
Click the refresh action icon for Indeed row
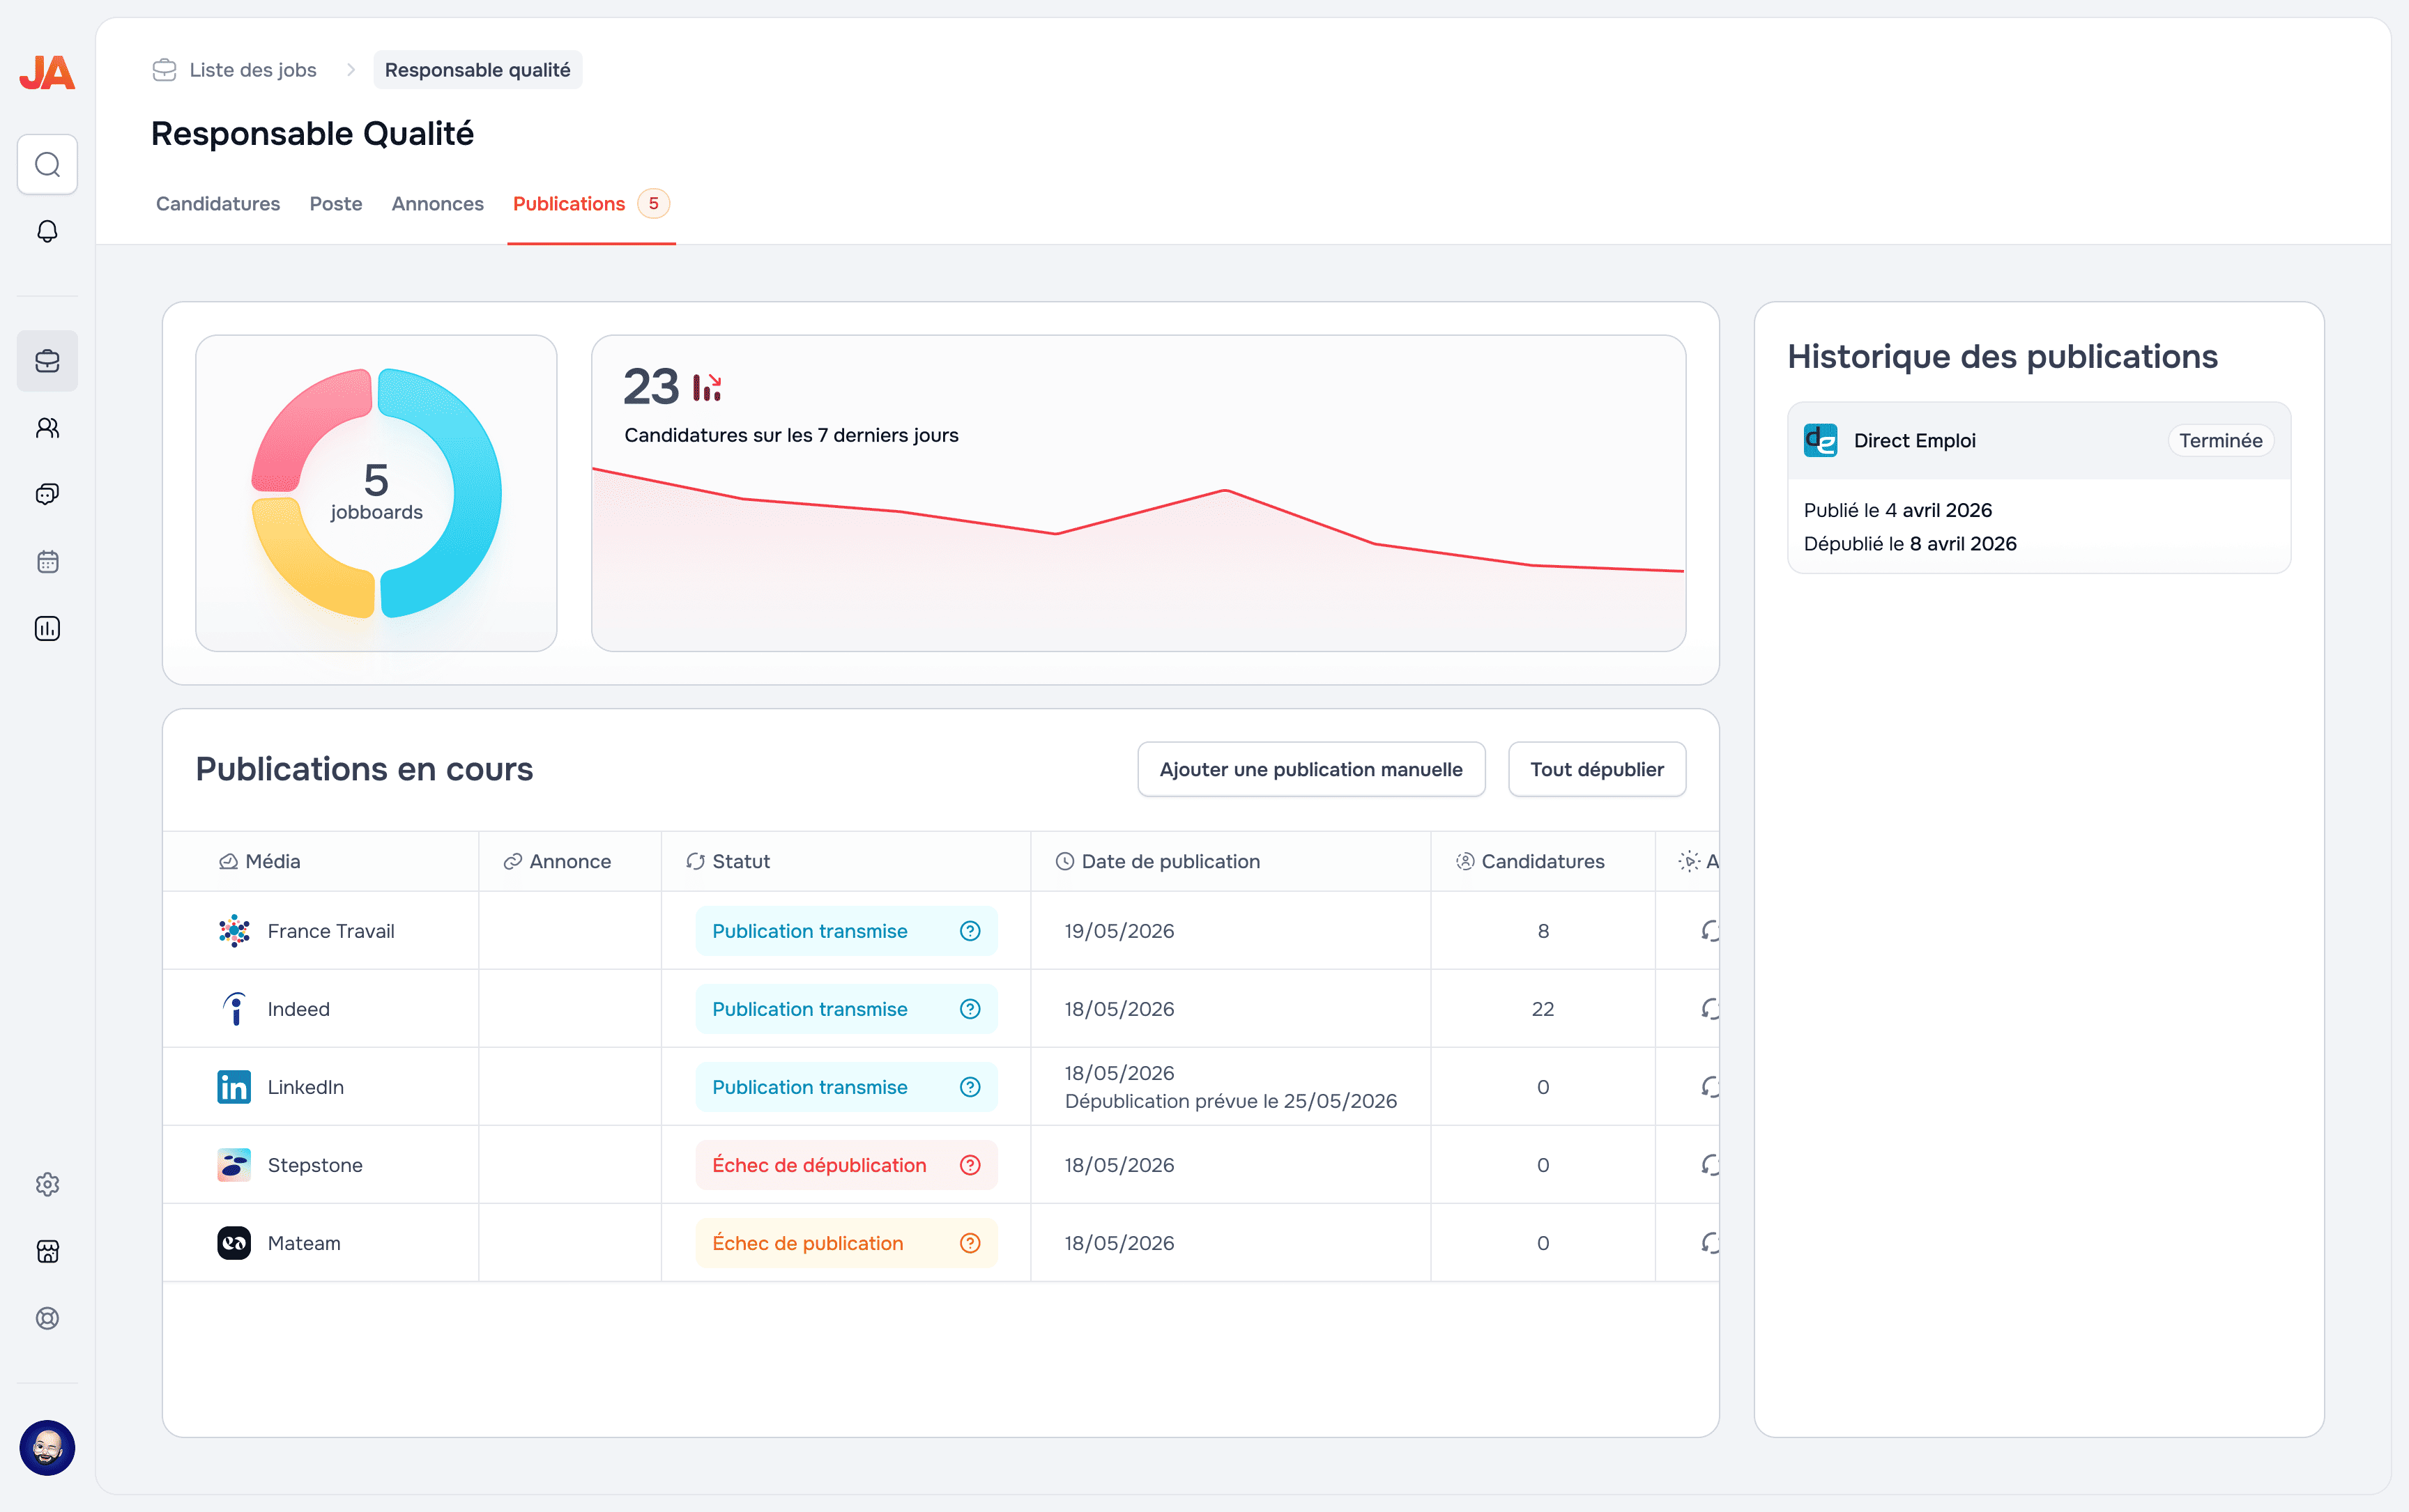click(1710, 1009)
